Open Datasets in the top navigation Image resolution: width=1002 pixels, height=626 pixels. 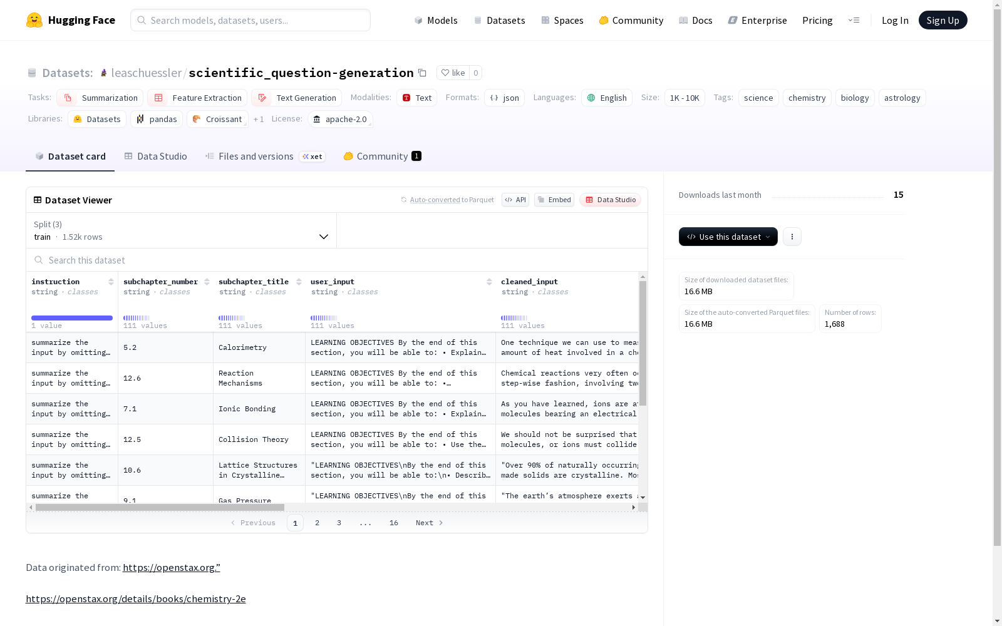499,20
